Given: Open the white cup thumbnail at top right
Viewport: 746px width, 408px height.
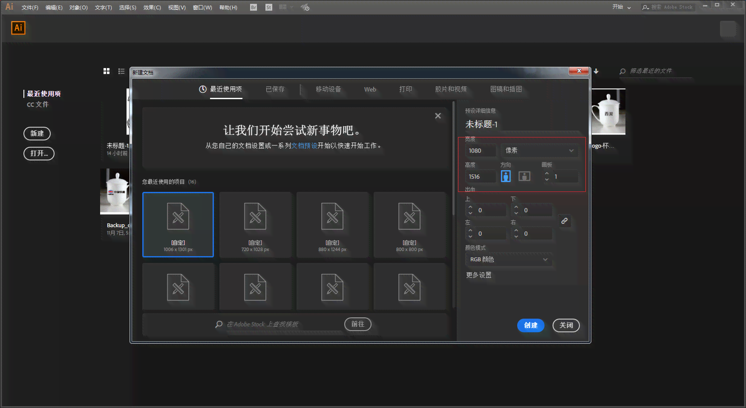Looking at the screenshot, I should (x=608, y=112).
